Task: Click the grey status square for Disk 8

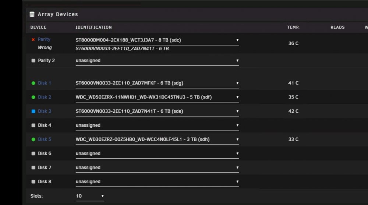Action: pyautogui.click(x=33, y=181)
